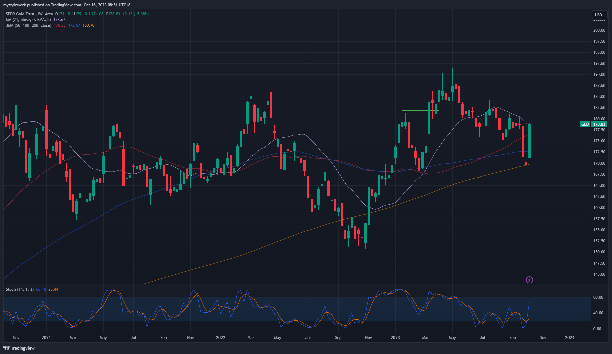Click the 2023 time axis label
612x354 pixels.
point(395,338)
